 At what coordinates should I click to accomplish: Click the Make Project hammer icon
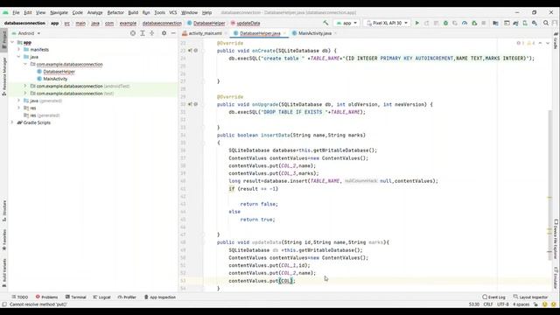pyautogui.click(x=325, y=23)
